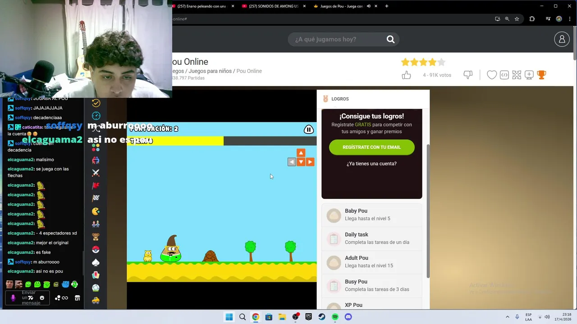Open Discord from the taskbar
The width and height of the screenshot is (577, 324).
point(348,317)
